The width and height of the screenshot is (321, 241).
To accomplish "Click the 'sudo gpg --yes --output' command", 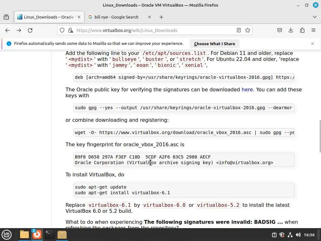I will click(184, 108).
